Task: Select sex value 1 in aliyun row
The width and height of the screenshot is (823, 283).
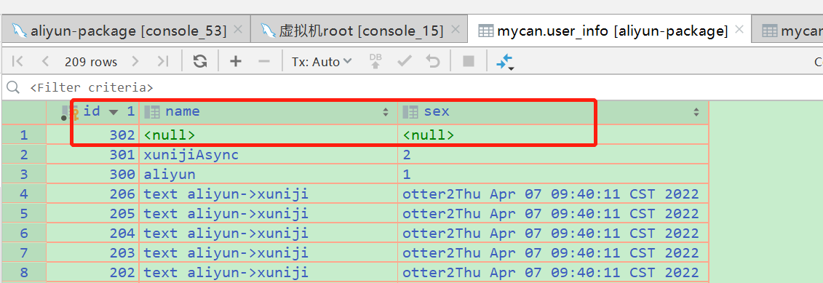Action: 553,175
